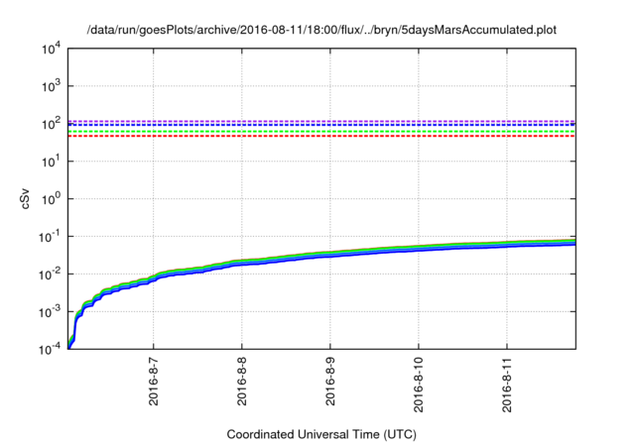Click the 10^4 y-axis tick label
Screen dimensions: 635x444
point(52,49)
